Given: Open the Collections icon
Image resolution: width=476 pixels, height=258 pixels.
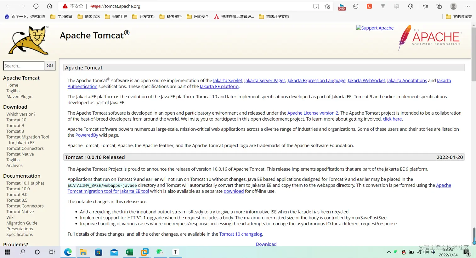Looking at the screenshot, I should pyautogui.click(x=439, y=6).
